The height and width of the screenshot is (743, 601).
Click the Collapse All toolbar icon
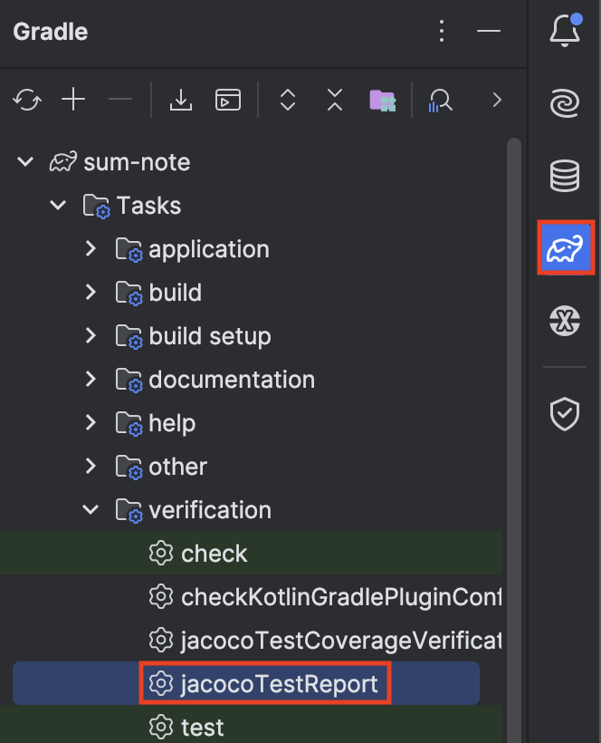335,100
